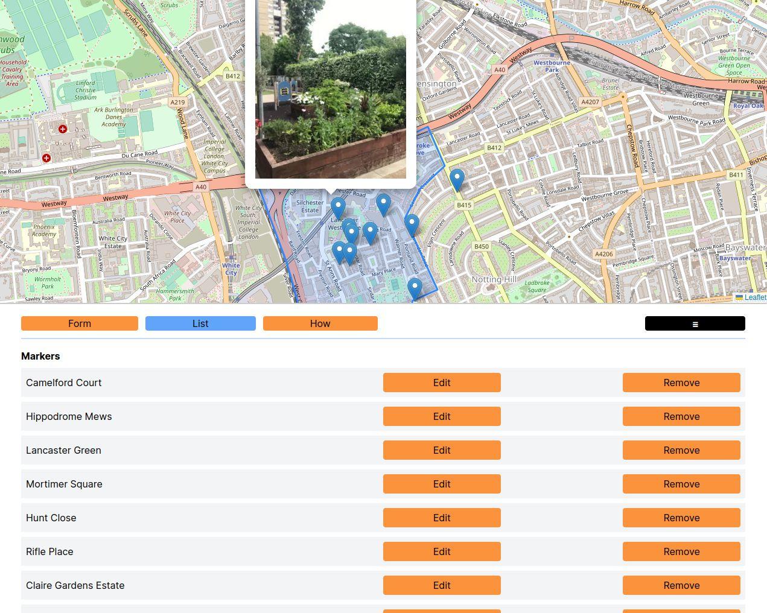This screenshot has height=613, width=767.
Task: Edit the Rifle Place marker
Action: click(x=442, y=551)
